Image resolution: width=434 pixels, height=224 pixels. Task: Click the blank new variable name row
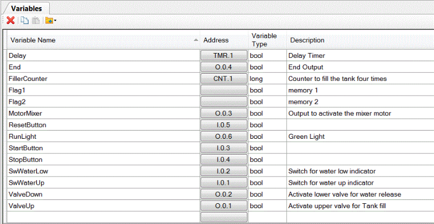103,217
